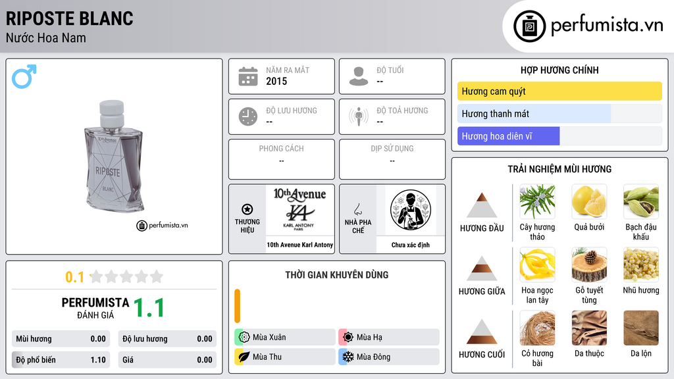Click the Hương cuối pyramid icon
674x379 pixels.
pyautogui.click(x=482, y=332)
